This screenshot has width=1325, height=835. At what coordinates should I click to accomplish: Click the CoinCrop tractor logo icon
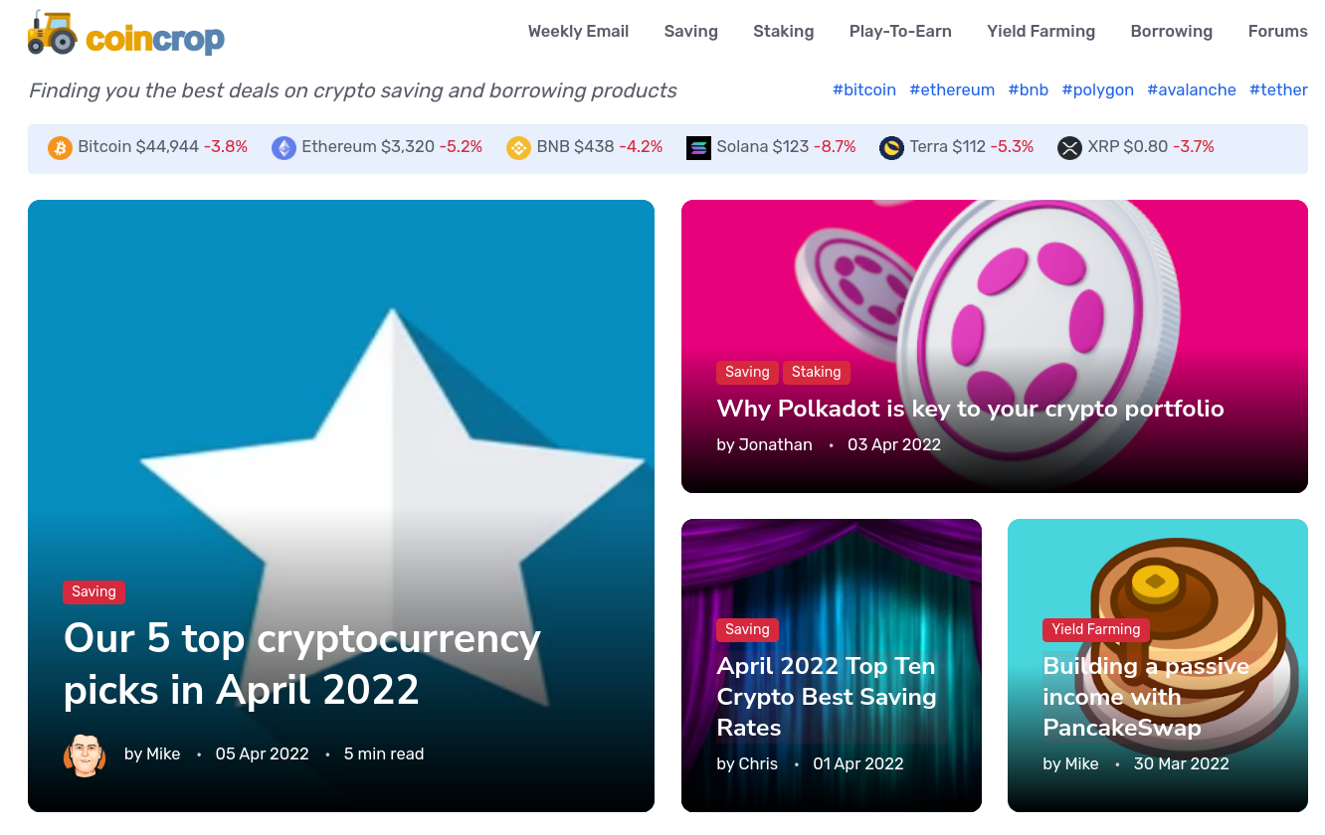(x=53, y=33)
